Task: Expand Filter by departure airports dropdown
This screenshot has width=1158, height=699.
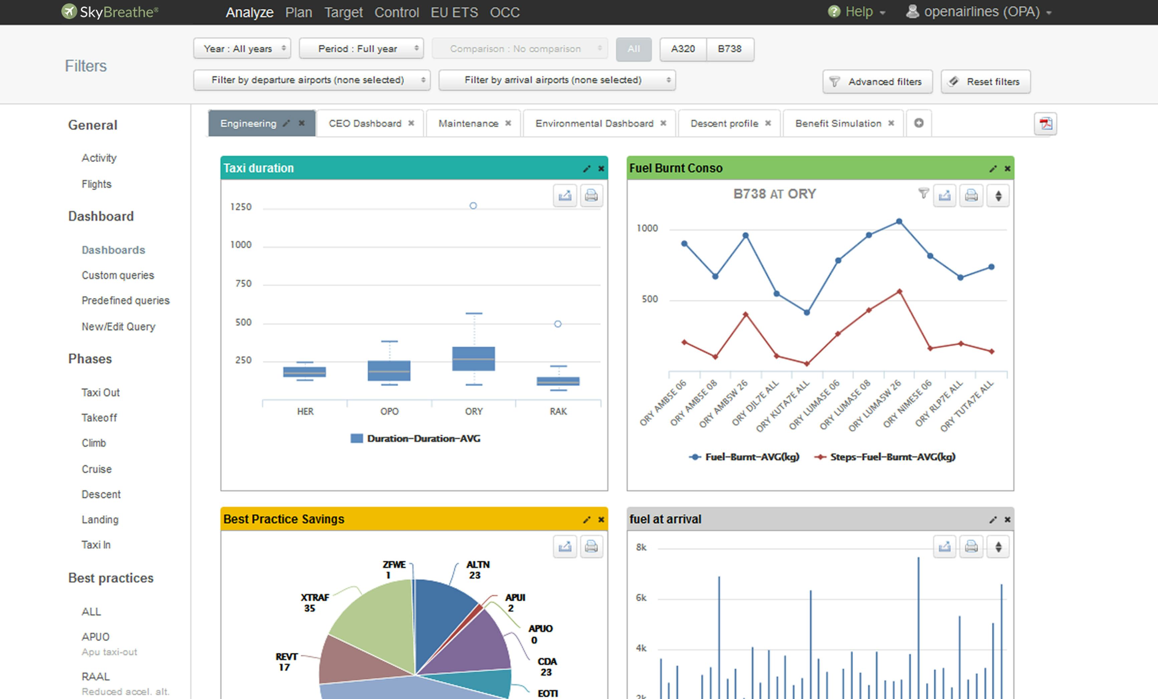Action: [312, 80]
